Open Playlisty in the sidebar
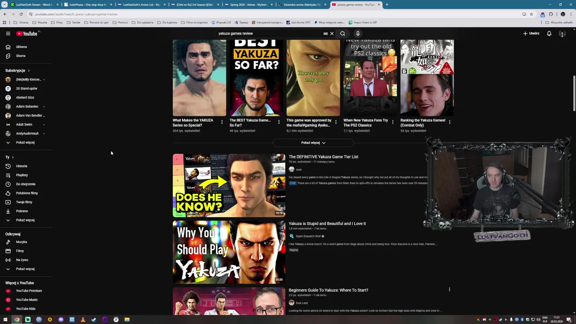Image resolution: width=576 pixels, height=324 pixels. (x=22, y=175)
